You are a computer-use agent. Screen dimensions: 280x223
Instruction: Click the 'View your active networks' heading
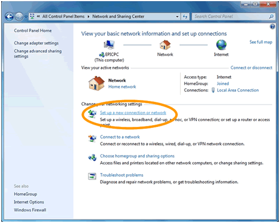(x=105, y=68)
